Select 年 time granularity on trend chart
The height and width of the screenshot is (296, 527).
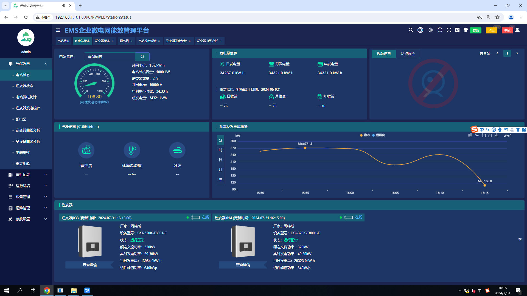221,180
